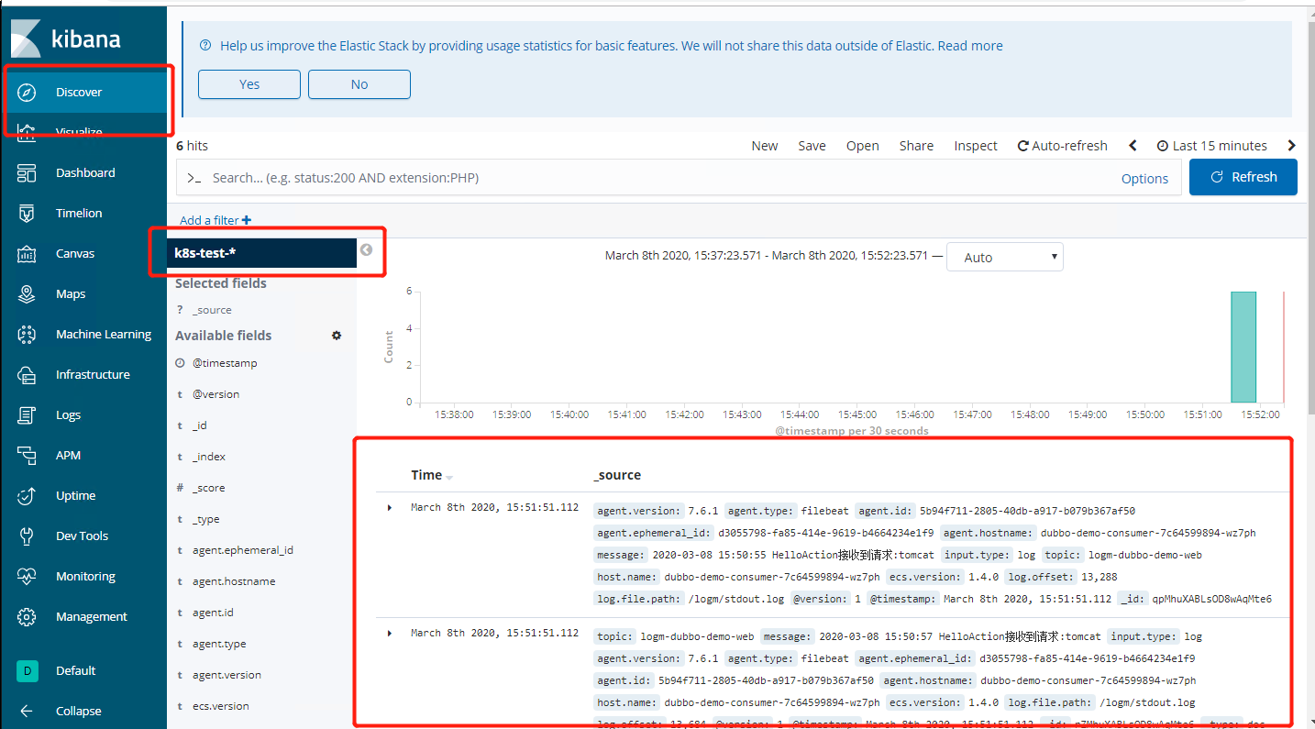Screen dimensions: 1315x729
Task: Open Last 15 minutes time picker
Action: pyautogui.click(x=1212, y=146)
